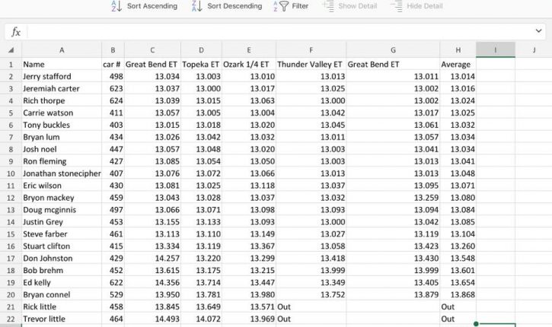Viewport: 552px width, 327px height.
Task: Click the fx insert function icon
Action: pos(15,32)
